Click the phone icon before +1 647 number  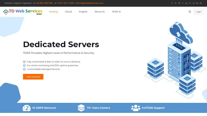pyautogui.click(x=55, y=3)
